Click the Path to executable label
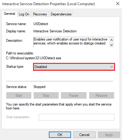The width and height of the screenshot is (122, 140). (20, 53)
